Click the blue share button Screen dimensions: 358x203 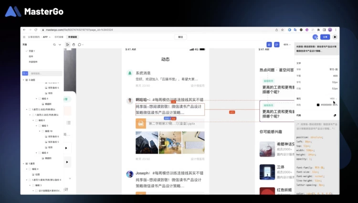326,37
